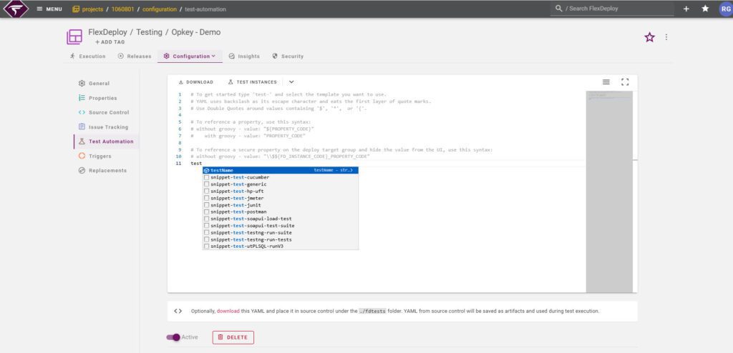
Task: Click the TEST INSTANCES button
Action: tap(253, 82)
